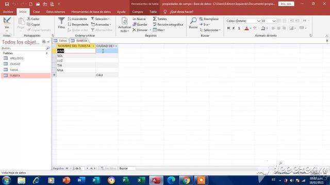Click Eliminar record button
The height and width of the screenshot is (185, 330).
[140, 30]
